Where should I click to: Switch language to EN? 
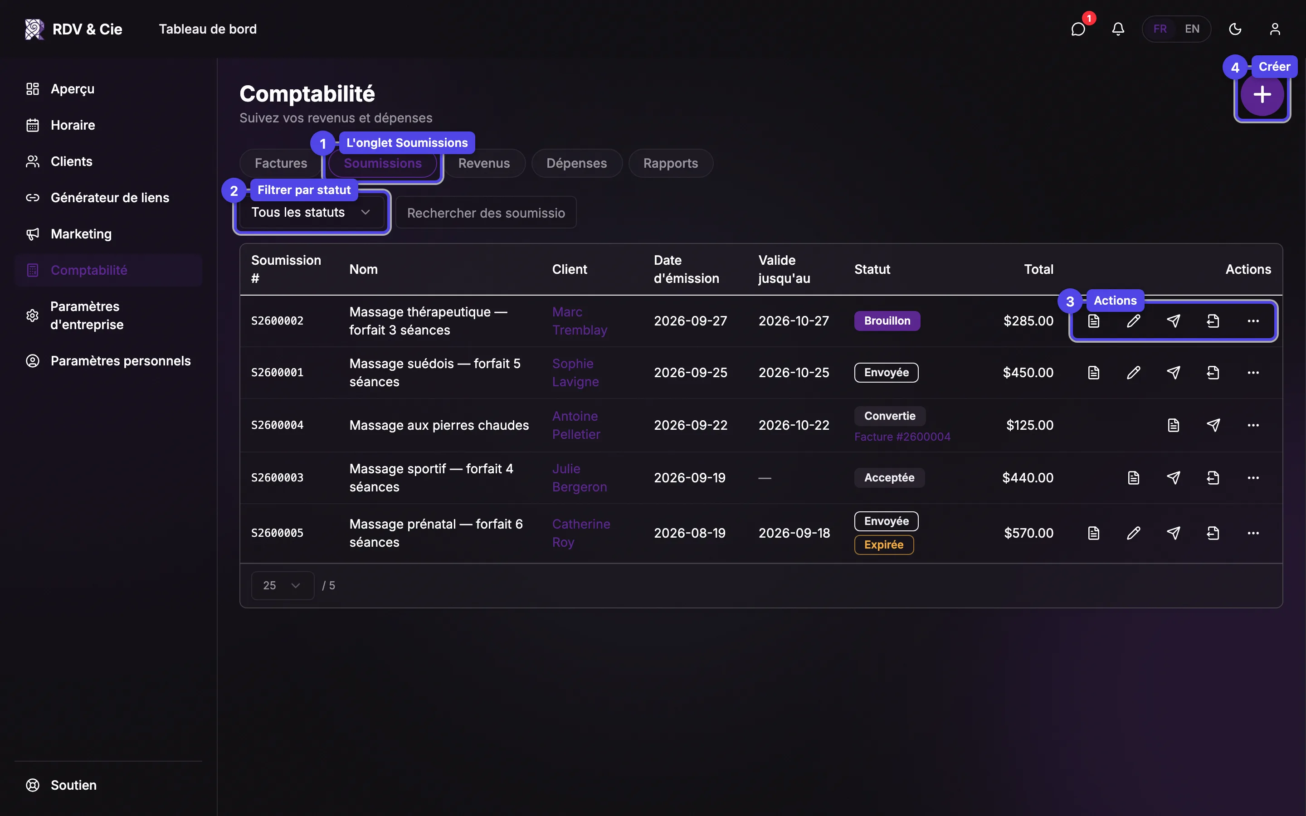(1192, 29)
